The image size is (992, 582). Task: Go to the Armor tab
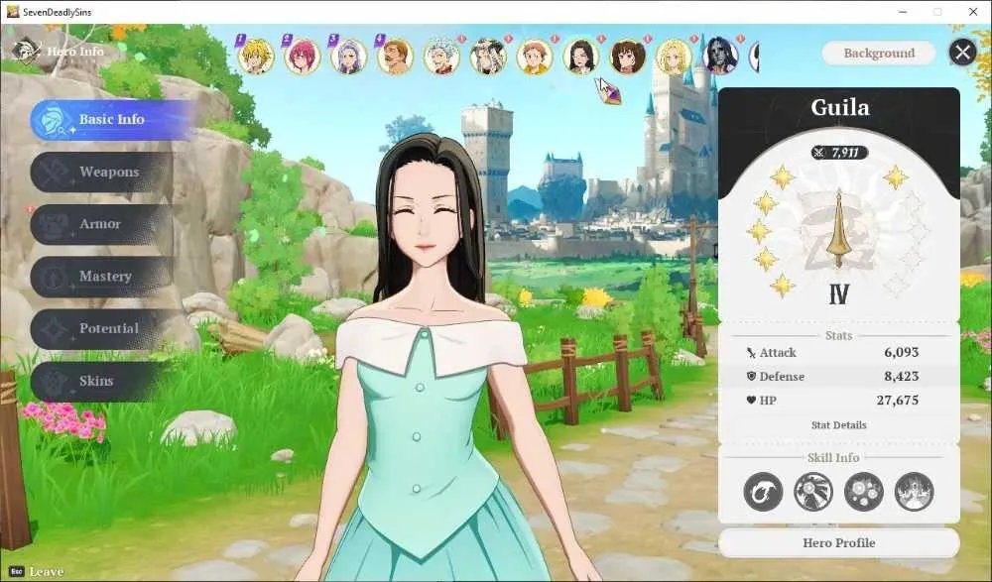(102, 224)
